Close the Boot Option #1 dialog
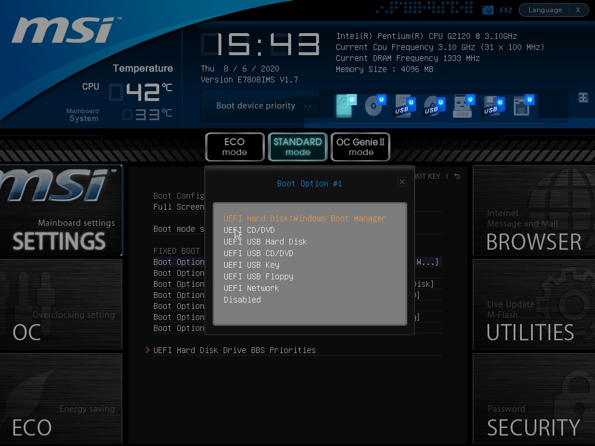 pos(402,182)
